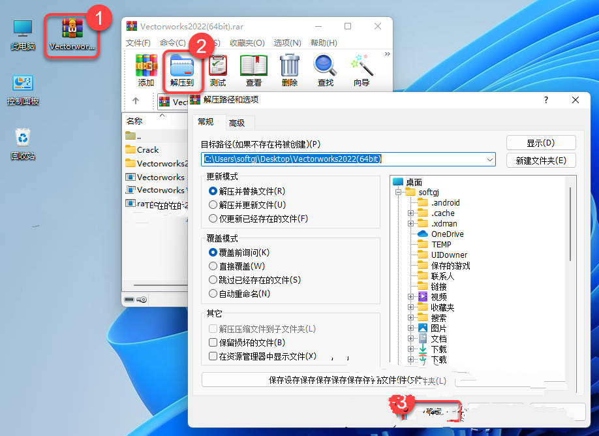Expand the 图片 tree node
The image size is (599, 436).
(x=410, y=328)
